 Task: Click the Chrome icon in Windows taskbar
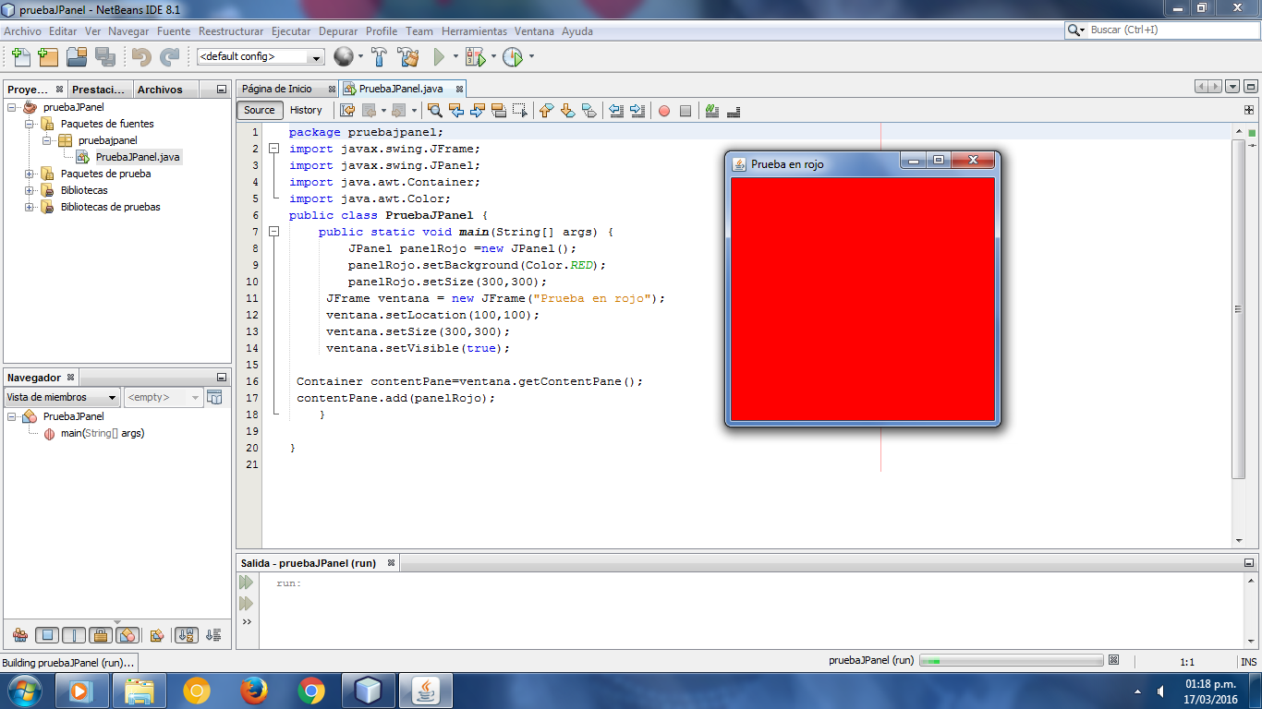click(310, 691)
